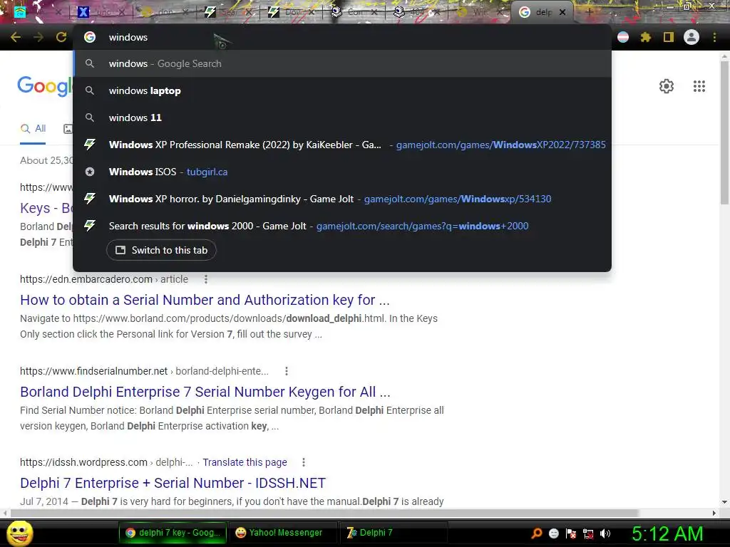Open more options for findserialnumber.net result
Screen dimensions: 730x547
[287, 371]
